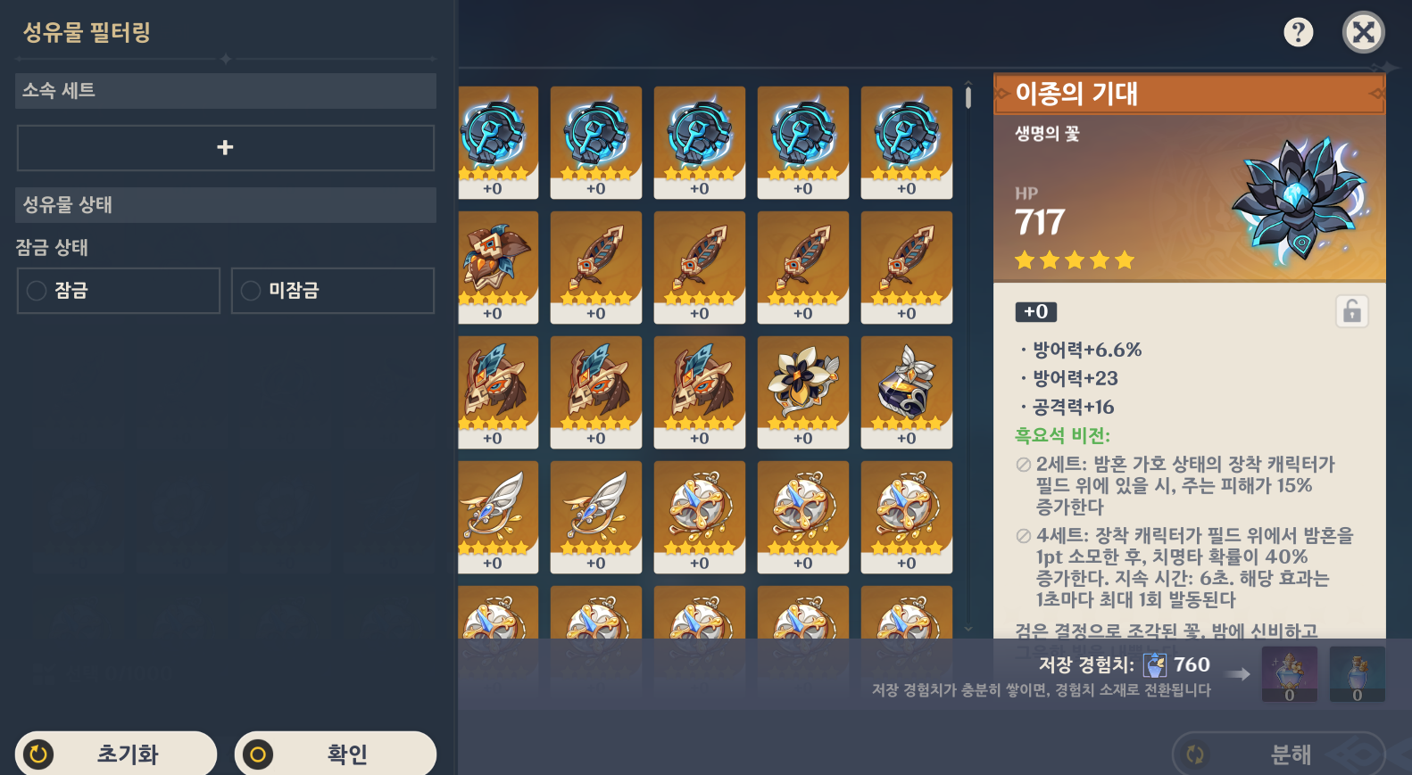Click the artifact list scrollbar handle
The height and width of the screenshot is (775, 1412).
click(x=968, y=96)
